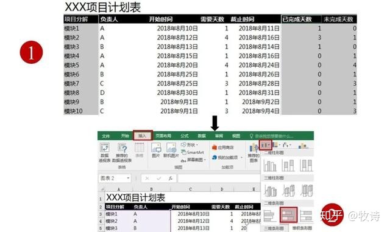Click Recommended Charts (推荐的图表) icon
Image resolution: width=390 pixels, height=232 pixels.
click(253, 152)
